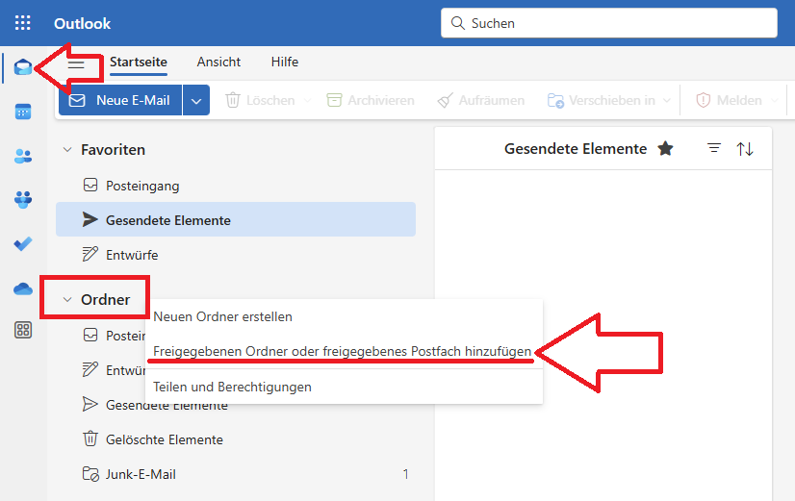Image resolution: width=795 pixels, height=501 pixels.
Task: Open the sort order arrows icon
Action: (x=745, y=149)
